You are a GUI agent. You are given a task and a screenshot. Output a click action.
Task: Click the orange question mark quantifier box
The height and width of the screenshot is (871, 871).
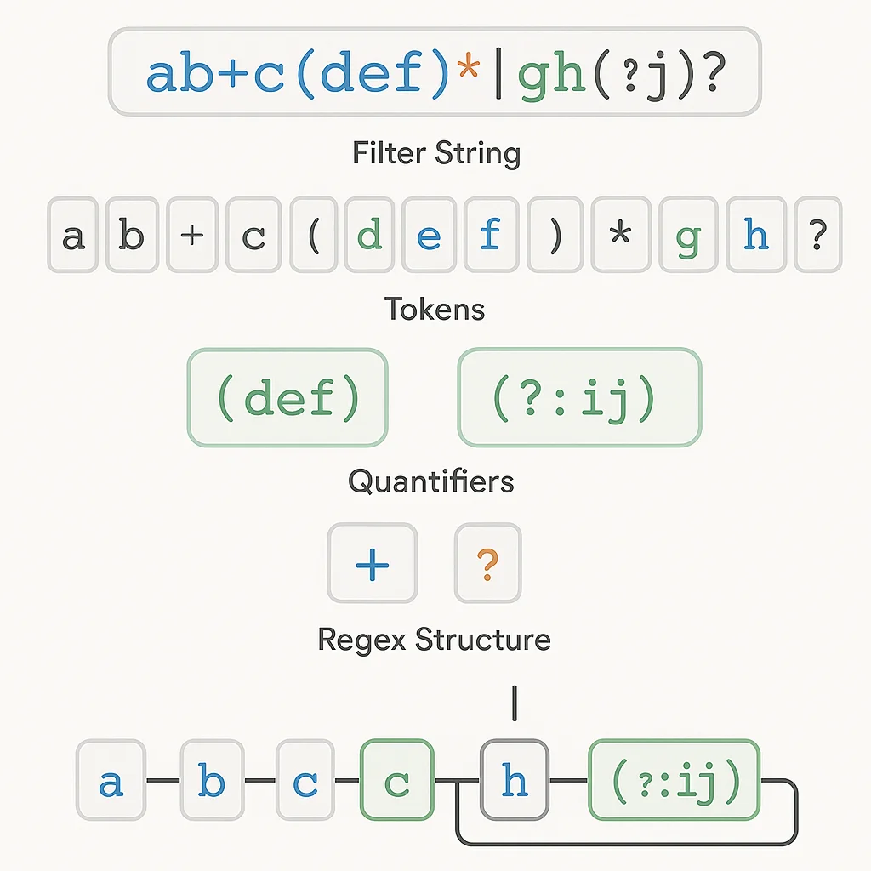coord(487,563)
